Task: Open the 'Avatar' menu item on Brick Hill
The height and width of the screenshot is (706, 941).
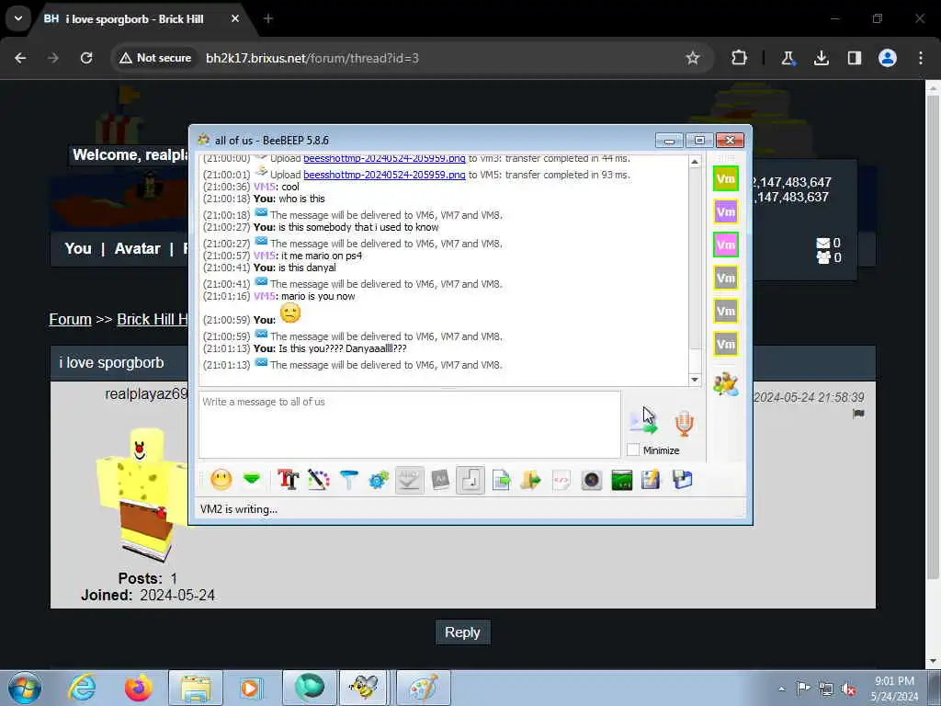Action: [x=138, y=248]
